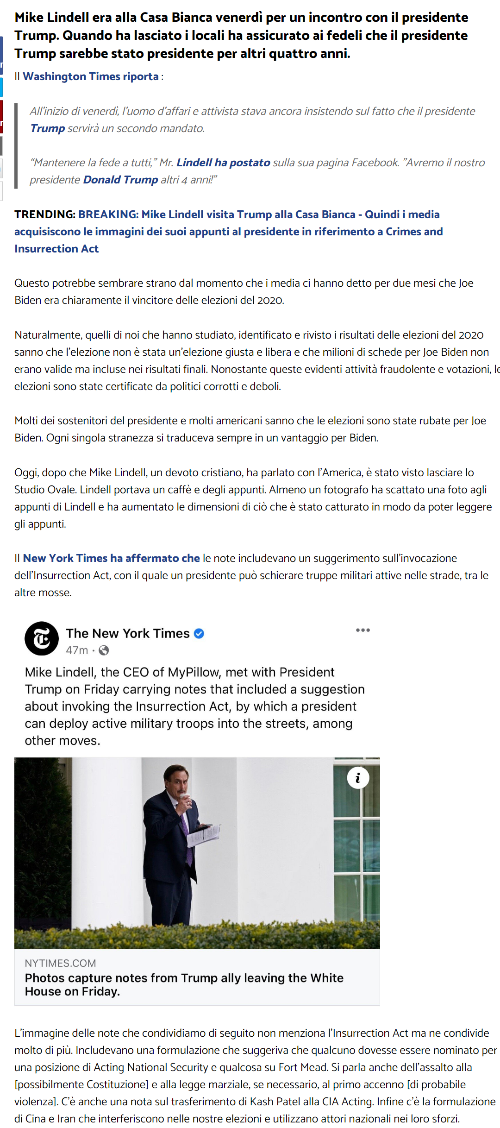
Task: Open the New York Times ha affermato che link
Action: 112,558
